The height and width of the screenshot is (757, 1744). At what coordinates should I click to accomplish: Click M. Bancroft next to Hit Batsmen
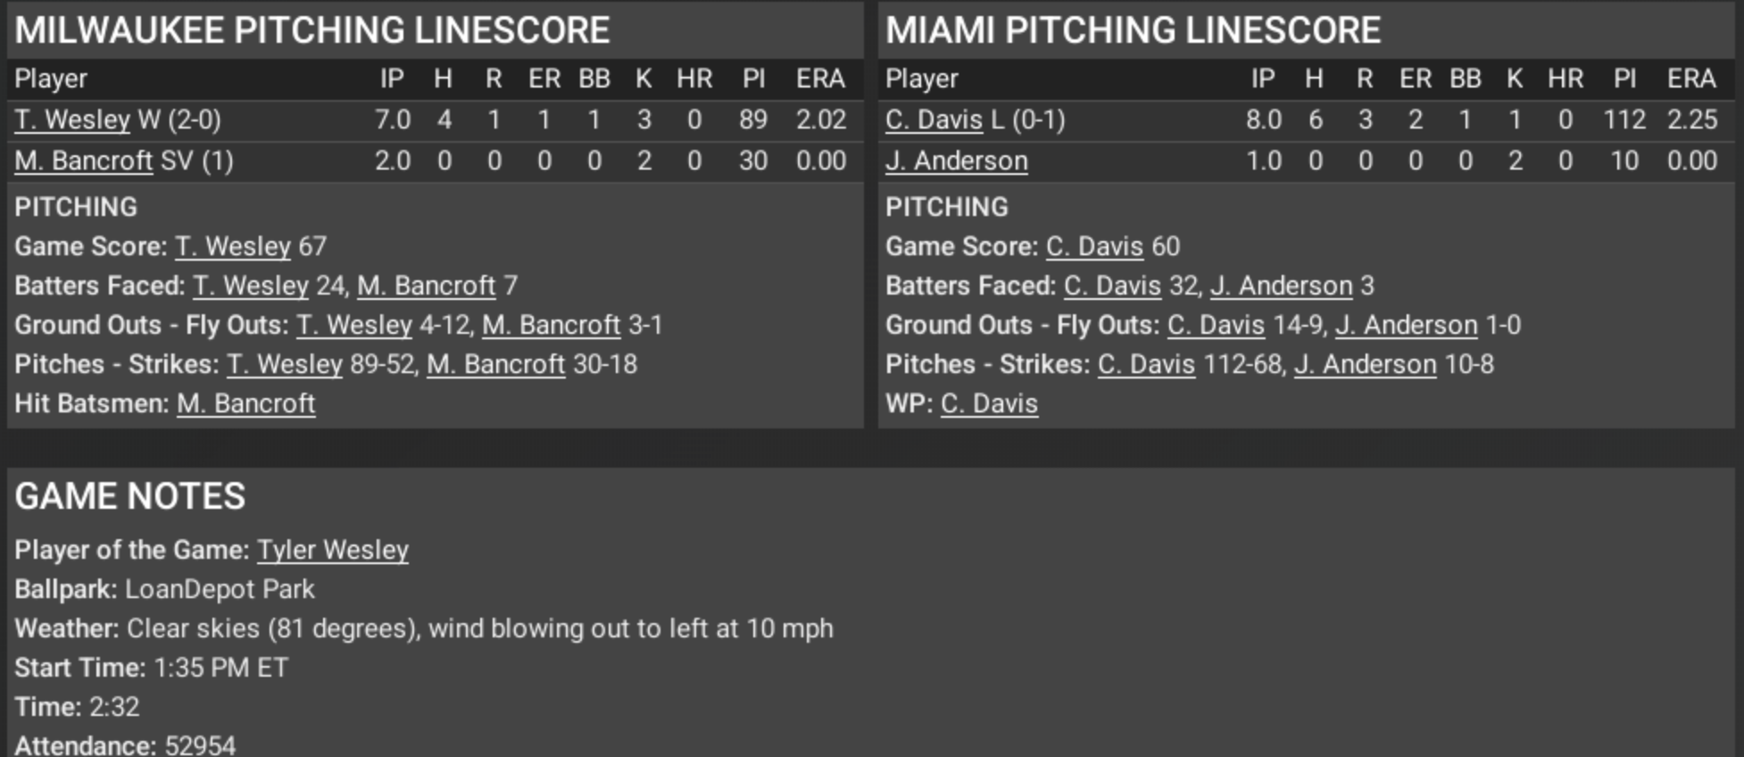(x=245, y=403)
